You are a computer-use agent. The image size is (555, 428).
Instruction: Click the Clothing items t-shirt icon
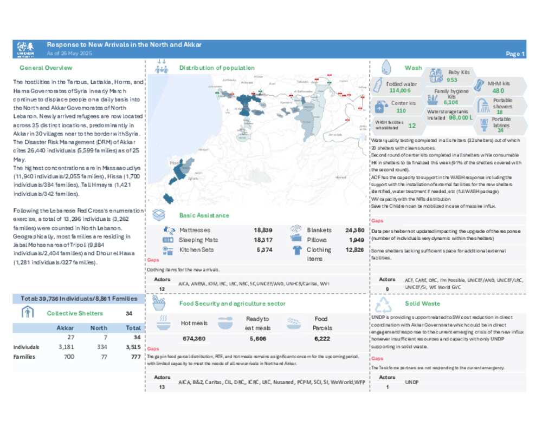pyautogui.click(x=296, y=250)
